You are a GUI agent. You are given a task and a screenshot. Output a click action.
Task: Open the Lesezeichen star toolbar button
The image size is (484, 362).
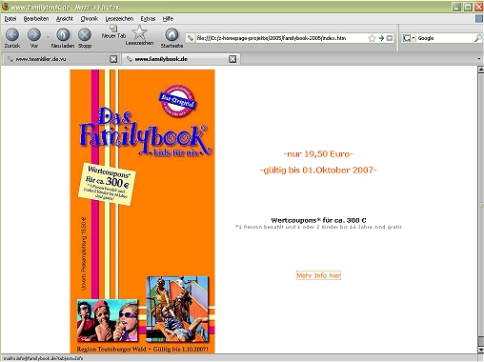pyautogui.click(x=139, y=35)
